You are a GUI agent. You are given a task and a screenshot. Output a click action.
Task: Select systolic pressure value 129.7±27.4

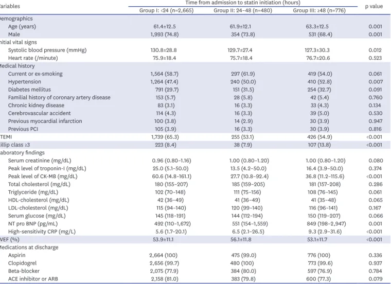[x=240, y=50]
